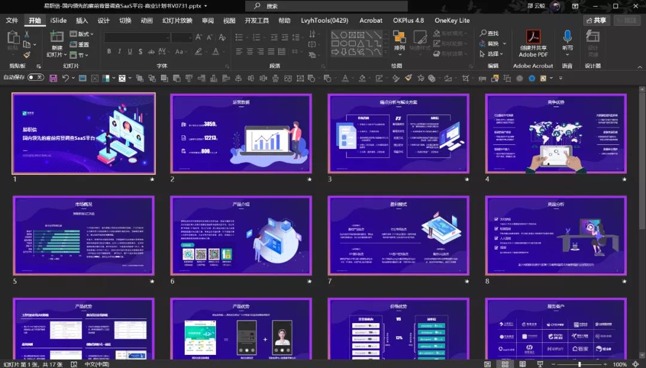
Task: Click the 100% zoom level button
Action: click(x=620, y=364)
